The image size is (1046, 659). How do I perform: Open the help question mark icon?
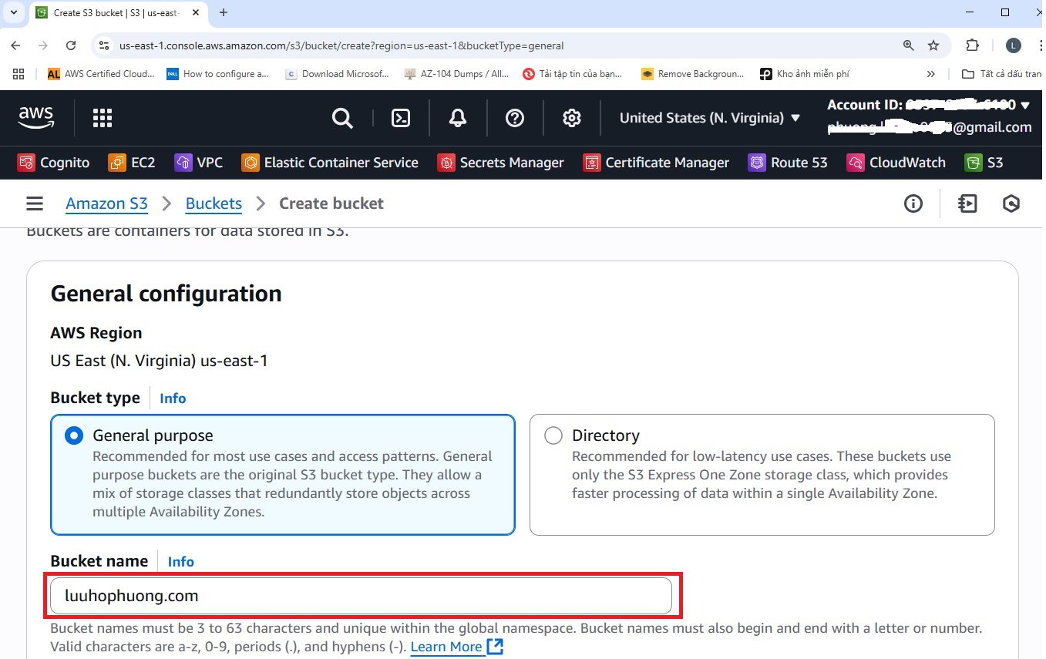click(x=515, y=118)
